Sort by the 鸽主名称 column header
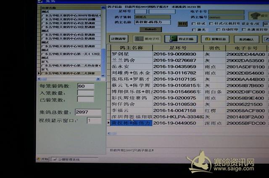The height and width of the screenshot is (178, 269). 131,48
